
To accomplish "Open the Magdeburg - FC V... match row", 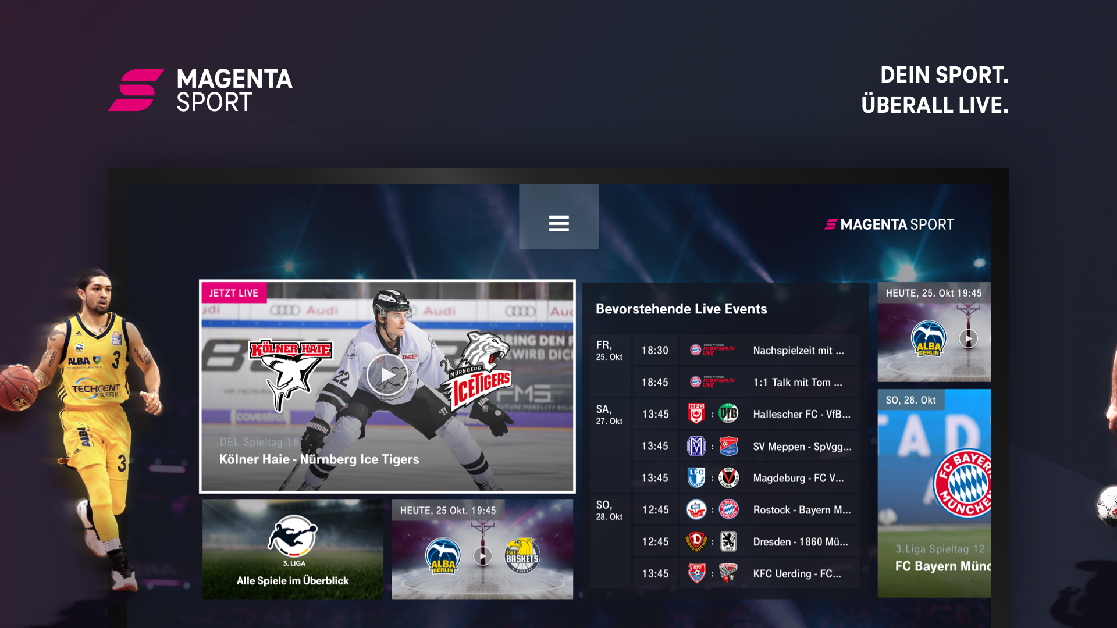I will (746, 478).
